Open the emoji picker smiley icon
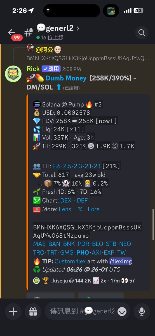This screenshot has width=155, height=336. [x=122, y=312]
